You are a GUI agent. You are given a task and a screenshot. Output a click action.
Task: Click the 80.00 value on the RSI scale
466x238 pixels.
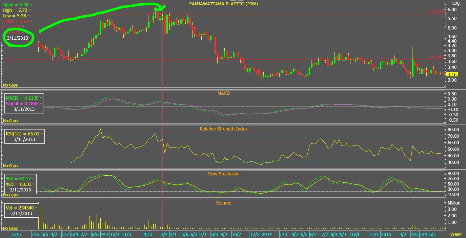pos(453,130)
